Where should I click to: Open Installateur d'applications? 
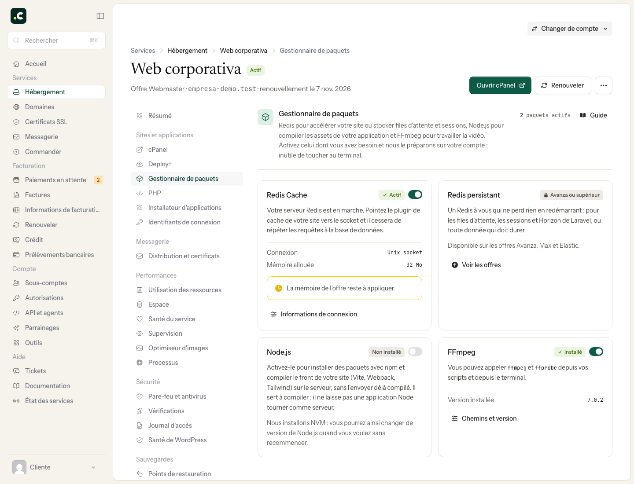(x=187, y=208)
